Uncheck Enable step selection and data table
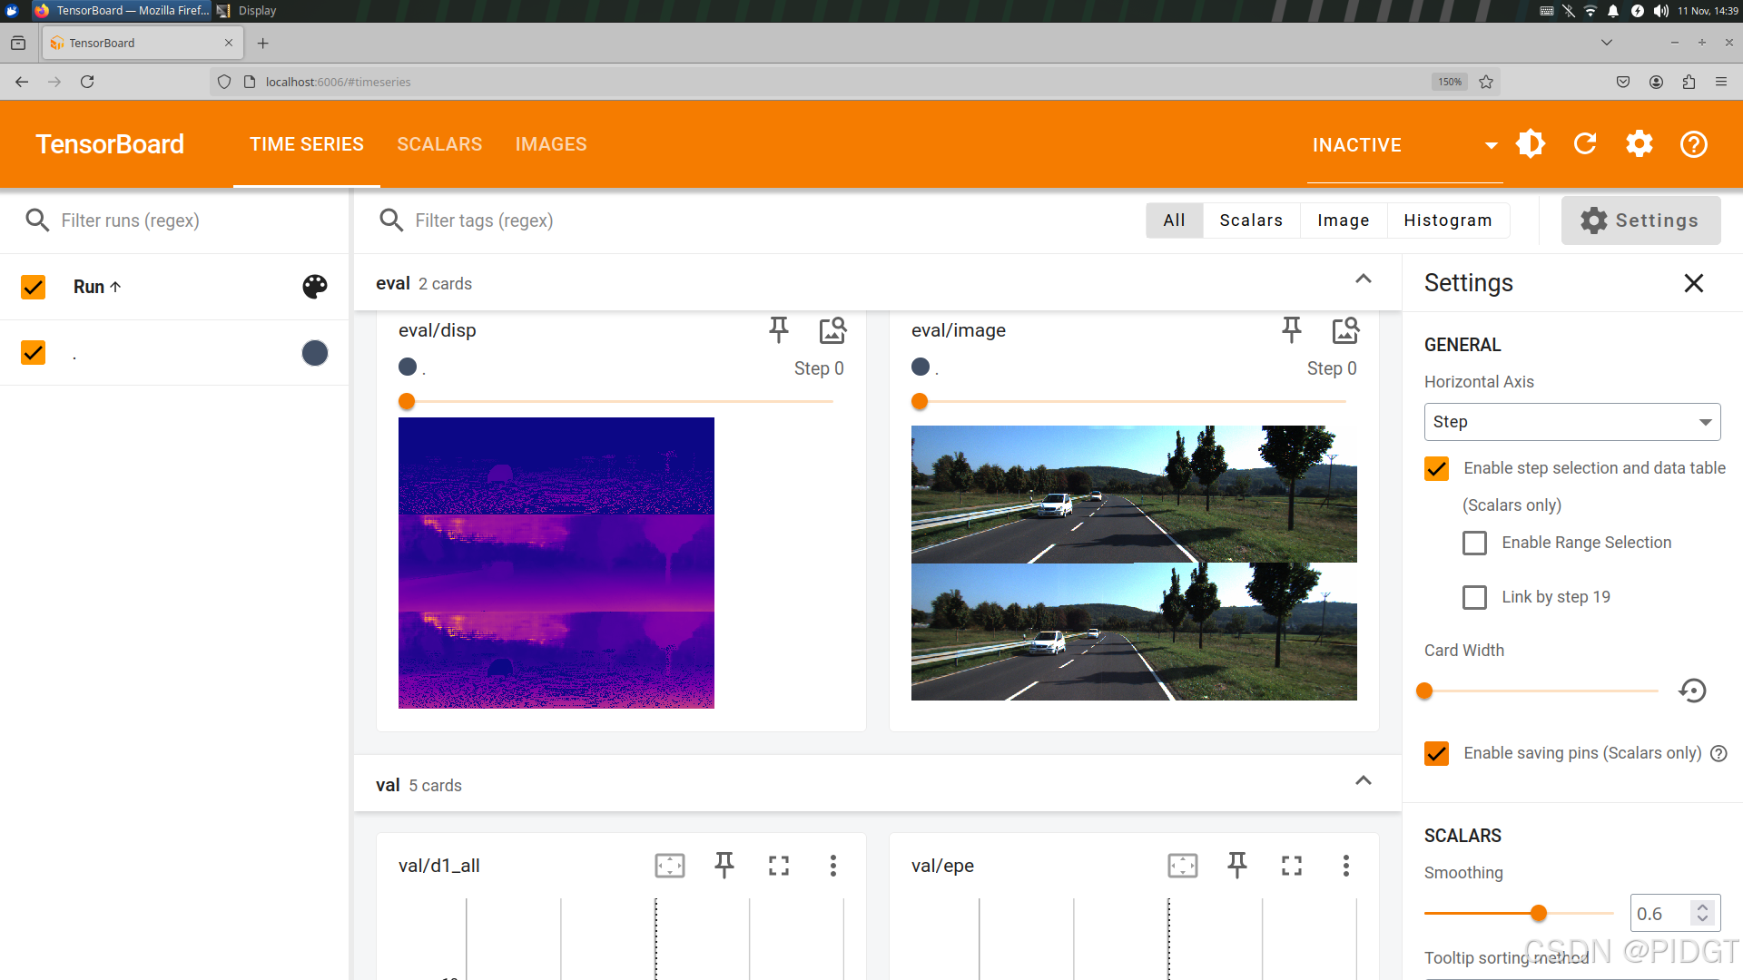Image resolution: width=1743 pixels, height=980 pixels. tap(1436, 469)
